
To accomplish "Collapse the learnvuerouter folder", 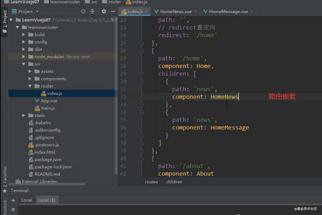I will pos(17,27).
